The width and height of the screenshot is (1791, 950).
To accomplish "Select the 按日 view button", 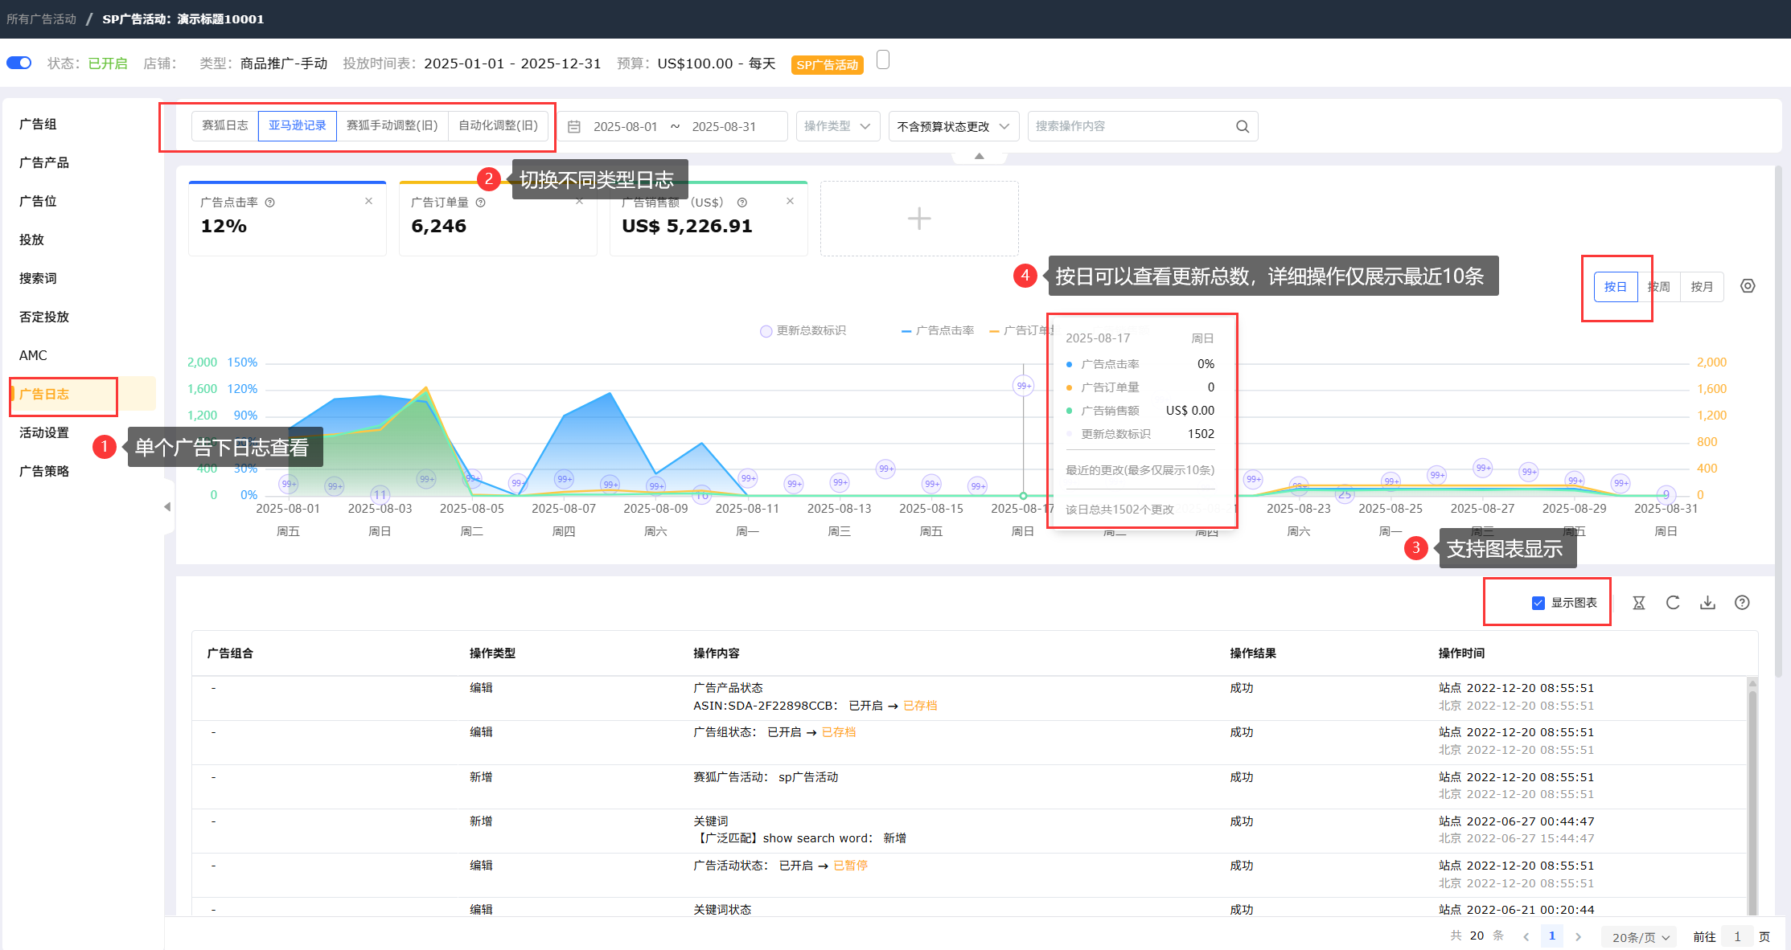I will [1616, 287].
